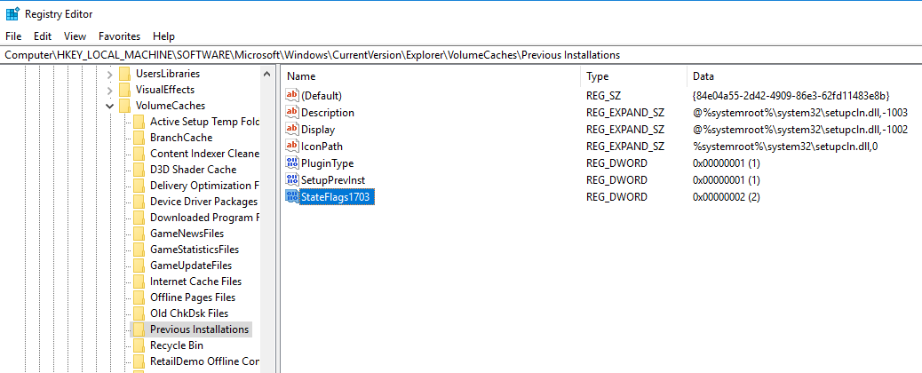Click the Previous Installations folder icon
Viewport: 922px width, 373px height.
(139, 329)
